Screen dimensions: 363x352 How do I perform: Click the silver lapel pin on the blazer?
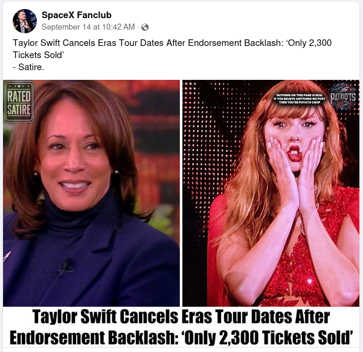[x=7, y=256]
